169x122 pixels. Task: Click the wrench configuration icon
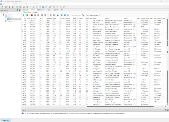(50, 7)
